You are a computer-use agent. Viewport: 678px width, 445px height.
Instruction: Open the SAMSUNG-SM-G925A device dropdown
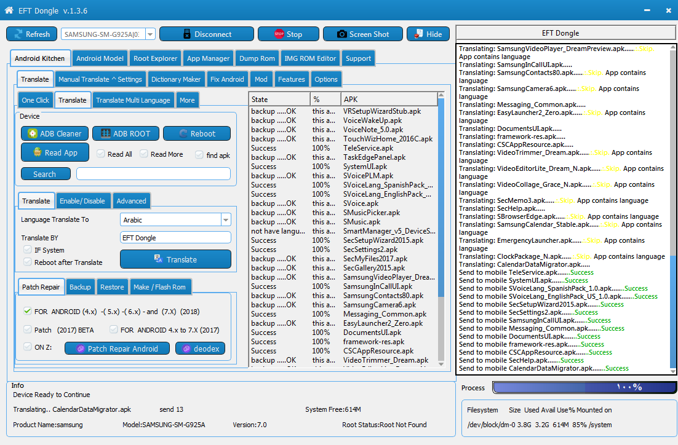coord(151,34)
